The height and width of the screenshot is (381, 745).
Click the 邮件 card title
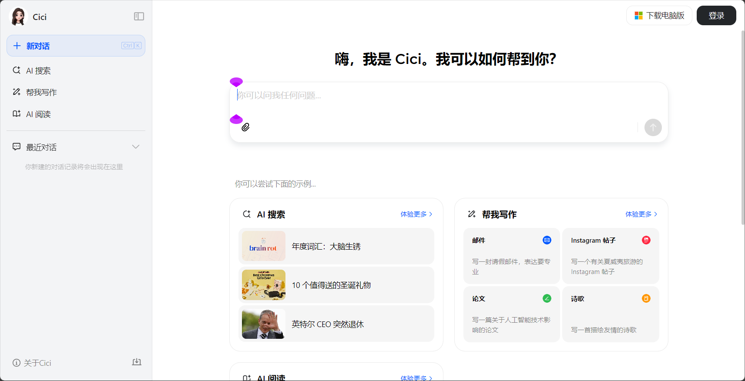pyautogui.click(x=479, y=240)
